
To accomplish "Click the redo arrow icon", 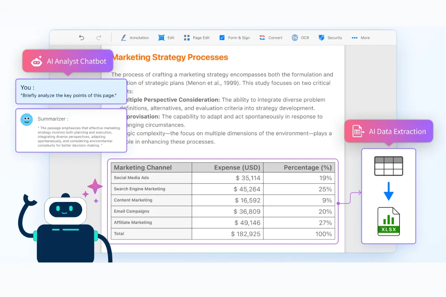I will 99,37.
